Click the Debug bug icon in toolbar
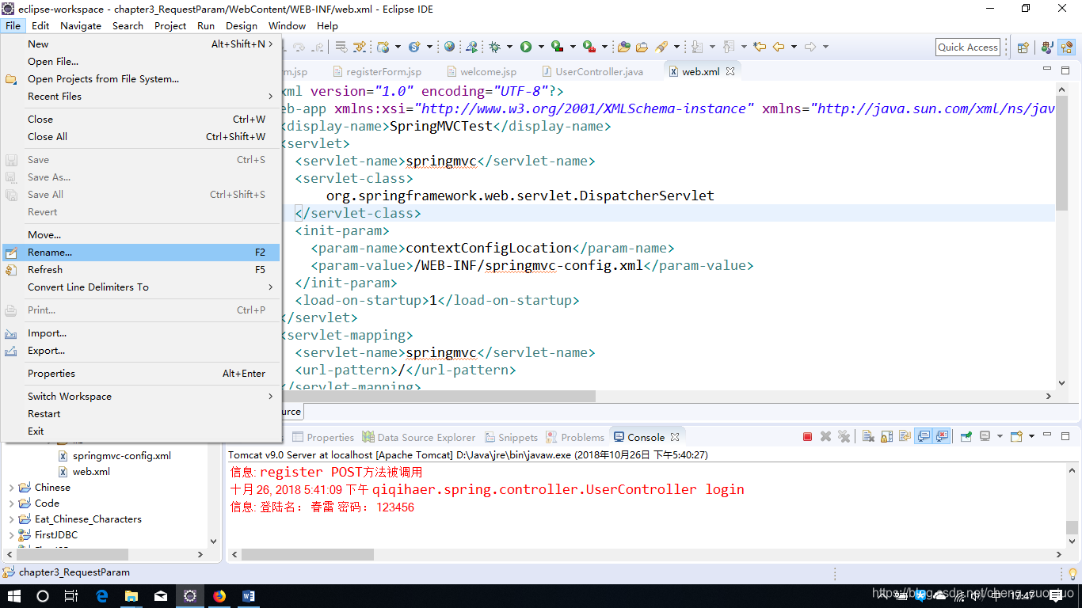The height and width of the screenshot is (608, 1082). pos(495,47)
